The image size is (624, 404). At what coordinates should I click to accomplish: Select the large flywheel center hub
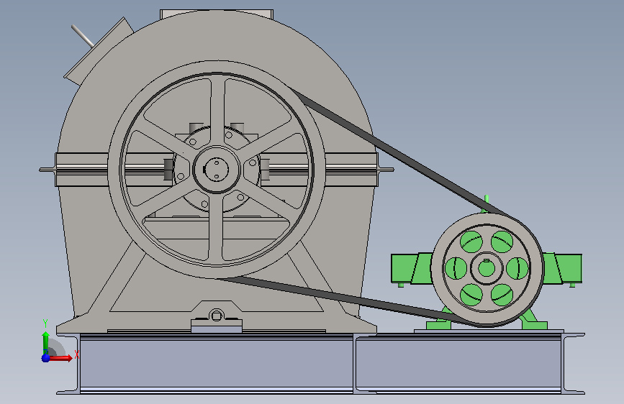click(x=217, y=169)
